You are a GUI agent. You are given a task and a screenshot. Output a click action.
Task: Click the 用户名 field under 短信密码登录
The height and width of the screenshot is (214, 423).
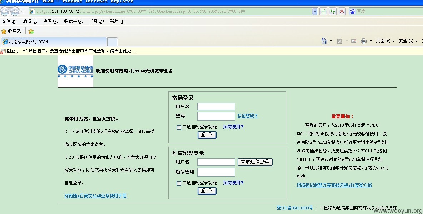216,162
